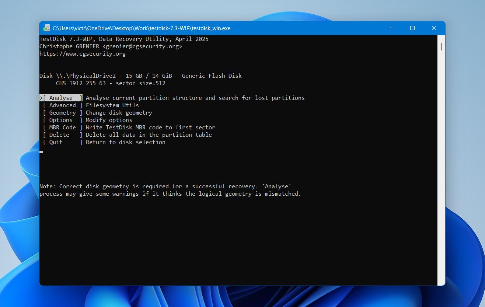Open the Geometry option to change disk geometry
This screenshot has height=307, width=485.
pyautogui.click(x=62, y=112)
